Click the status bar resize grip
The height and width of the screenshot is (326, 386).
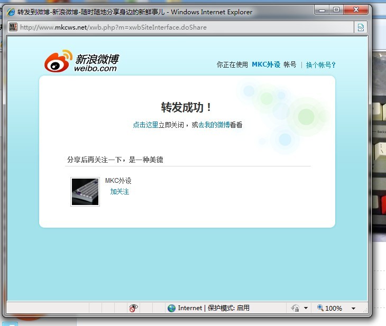tap(365, 310)
